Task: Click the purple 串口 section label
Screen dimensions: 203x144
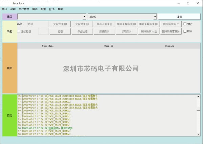Action: [10, 17]
